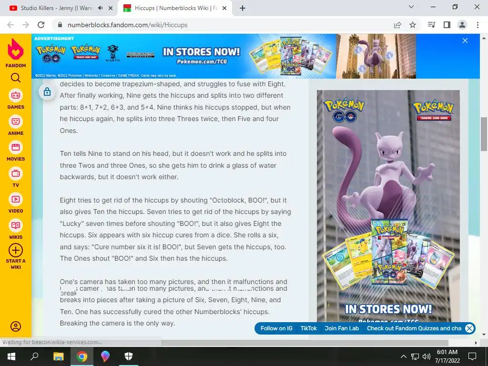
Task: Open network icon in system tray
Action: 415,356
